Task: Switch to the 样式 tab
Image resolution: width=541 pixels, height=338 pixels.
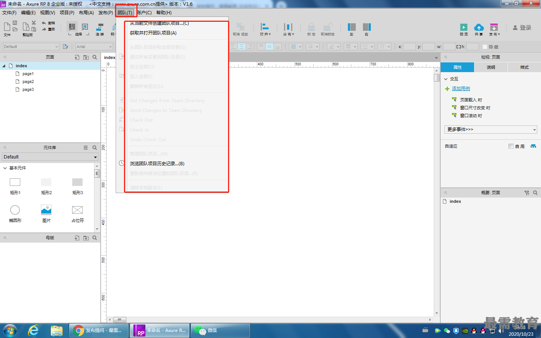Action: (x=524, y=67)
